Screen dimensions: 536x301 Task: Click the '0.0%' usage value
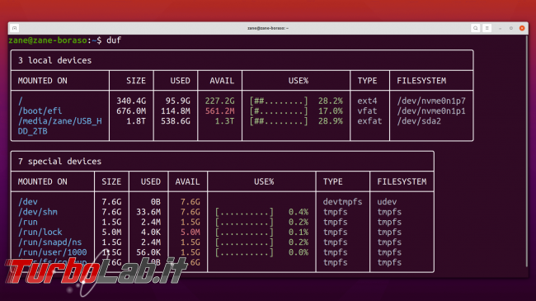[x=298, y=252]
